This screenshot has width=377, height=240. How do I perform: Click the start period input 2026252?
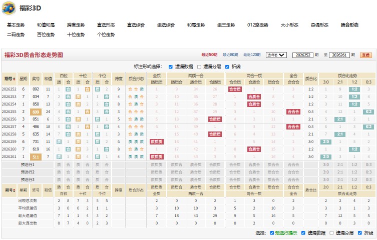(x=303, y=55)
